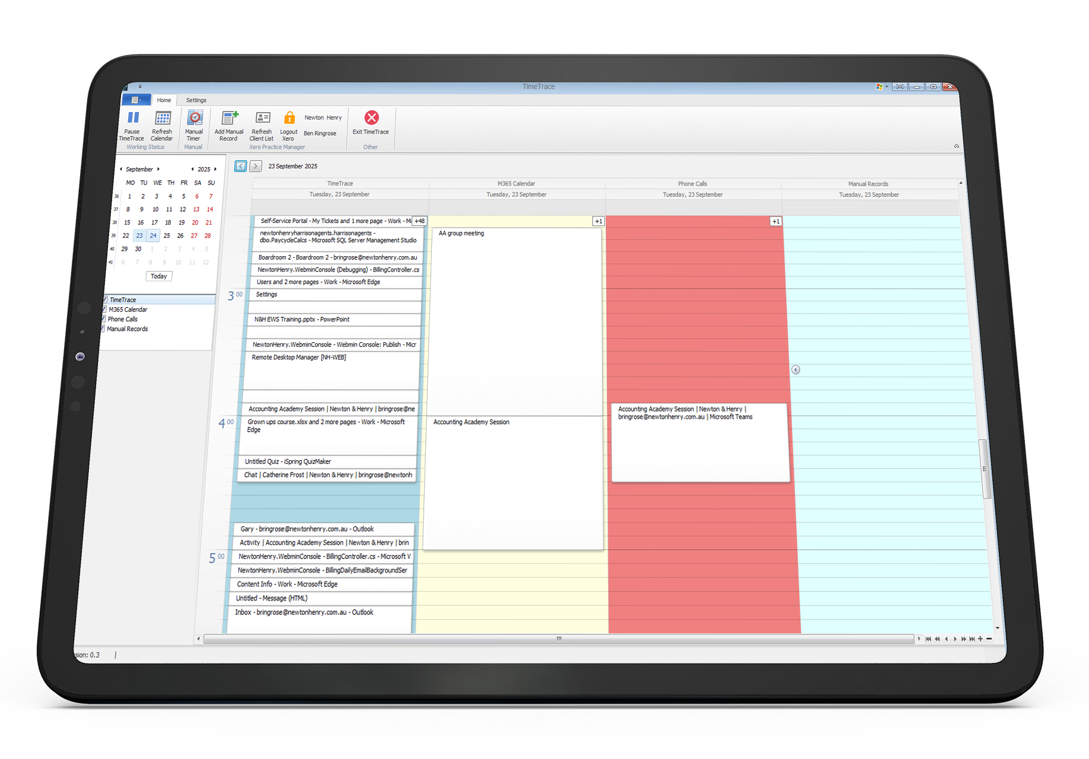
Task: Pause TimeTrace tracking
Action: tap(132, 118)
